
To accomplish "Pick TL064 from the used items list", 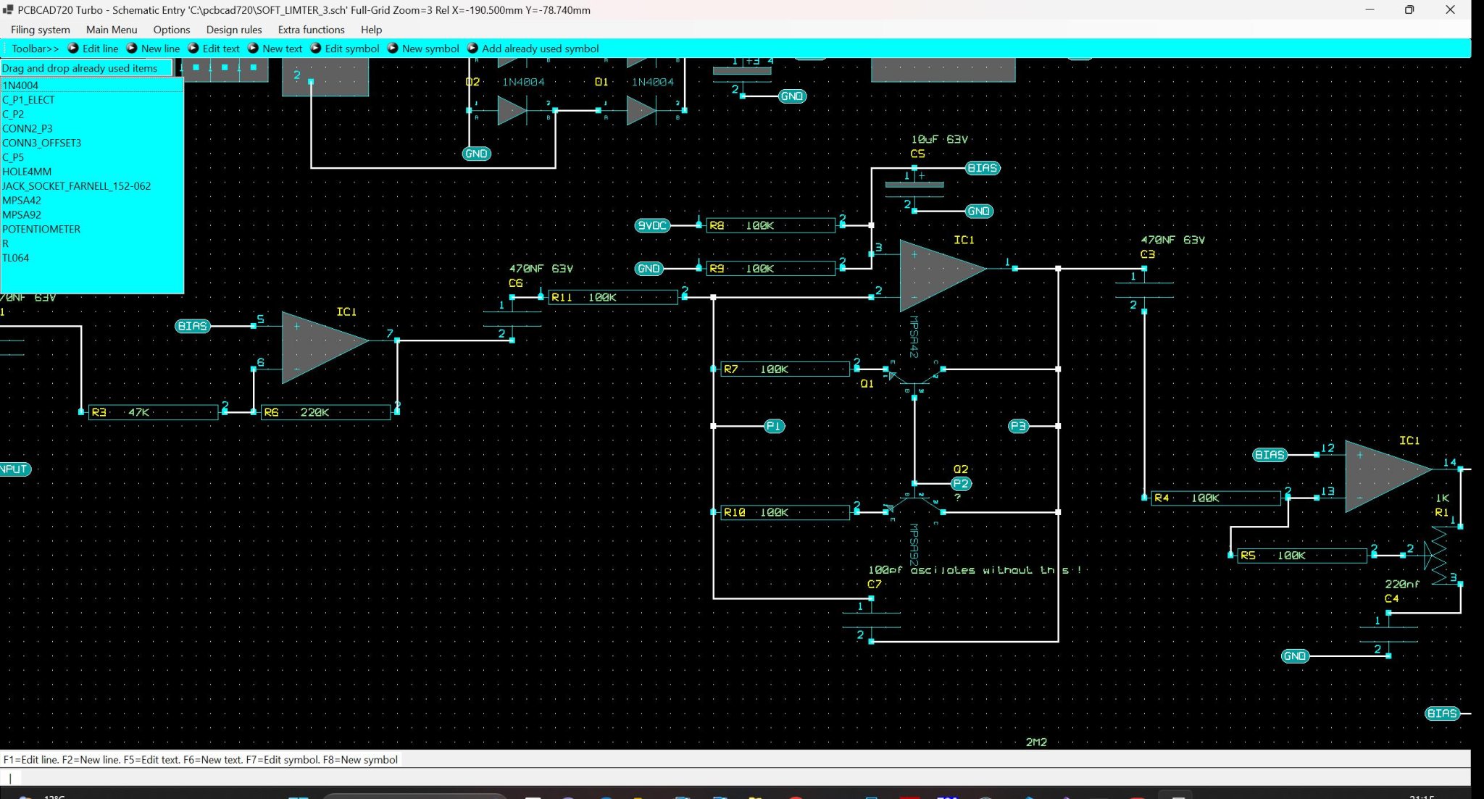I will pyautogui.click(x=92, y=258).
